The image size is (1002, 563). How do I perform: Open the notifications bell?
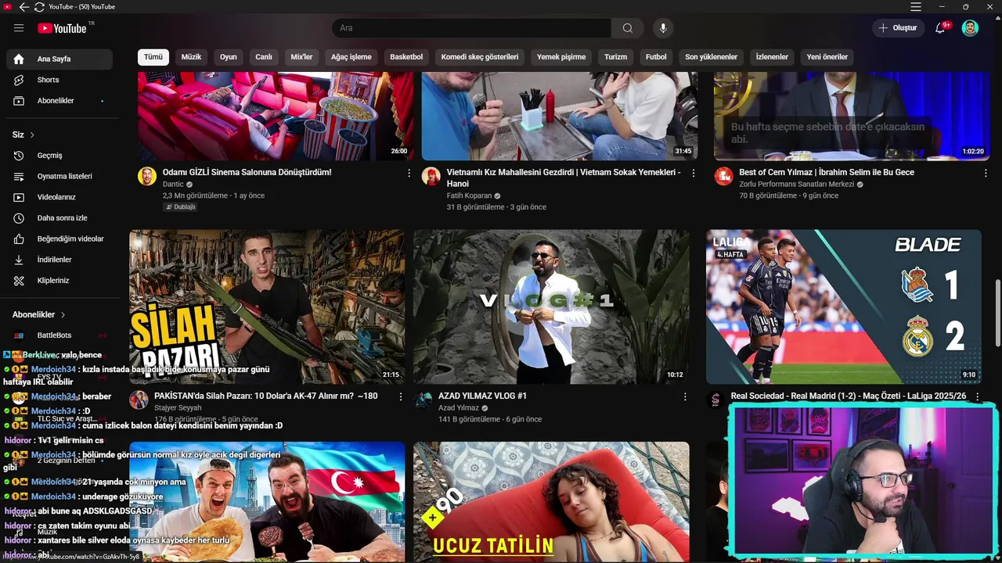pyautogui.click(x=940, y=28)
